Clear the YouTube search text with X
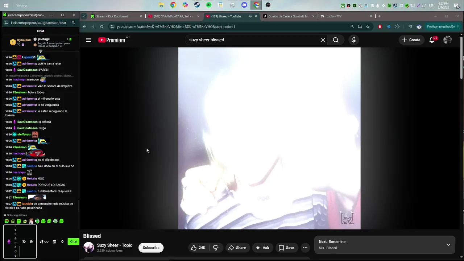464x261 pixels. point(323,40)
